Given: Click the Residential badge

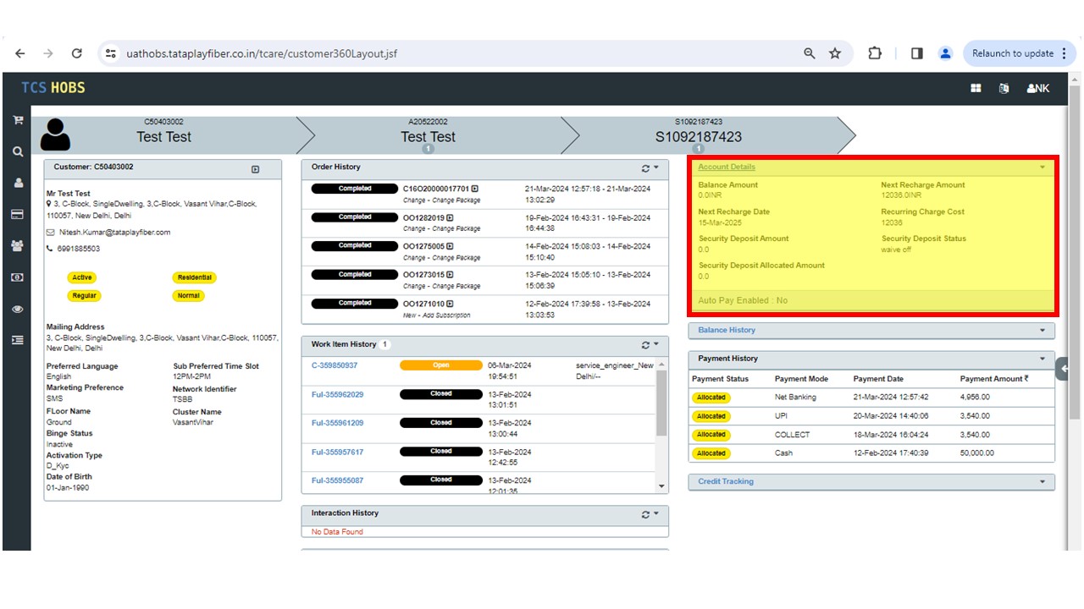Looking at the screenshot, I should [x=194, y=277].
